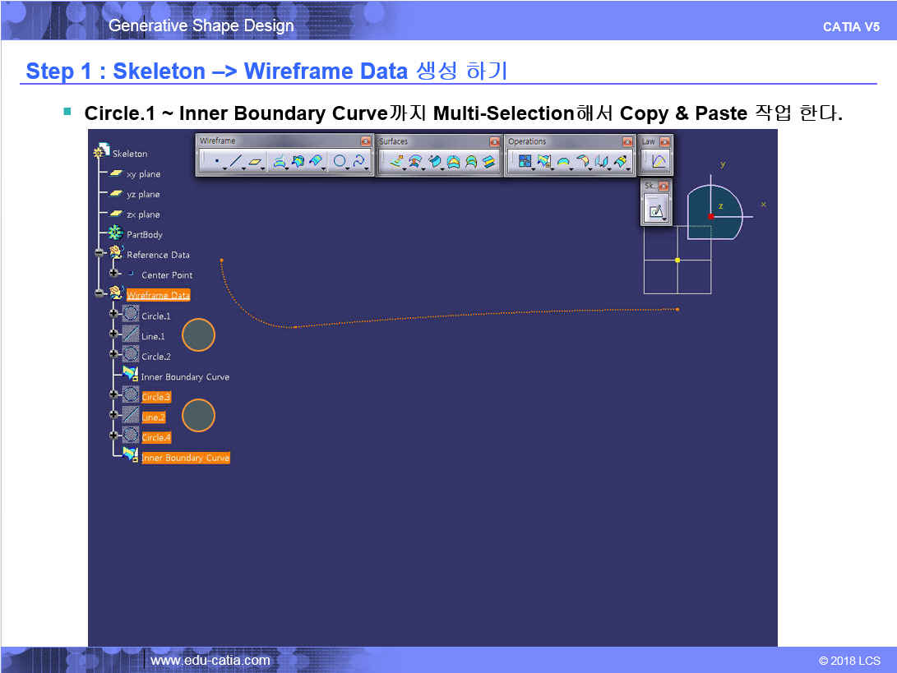The height and width of the screenshot is (673, 897).
Task: Pick the Spline tool in Wireframe toolbar
Action: pyautogui.click(x=359, y=163)
